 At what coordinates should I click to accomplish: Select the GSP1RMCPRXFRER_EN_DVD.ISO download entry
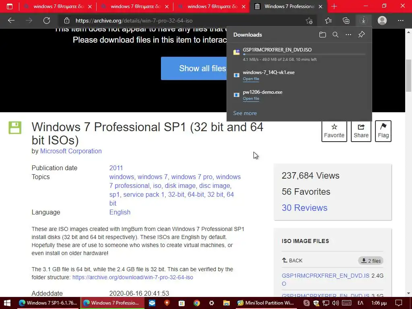pos(299,55)
